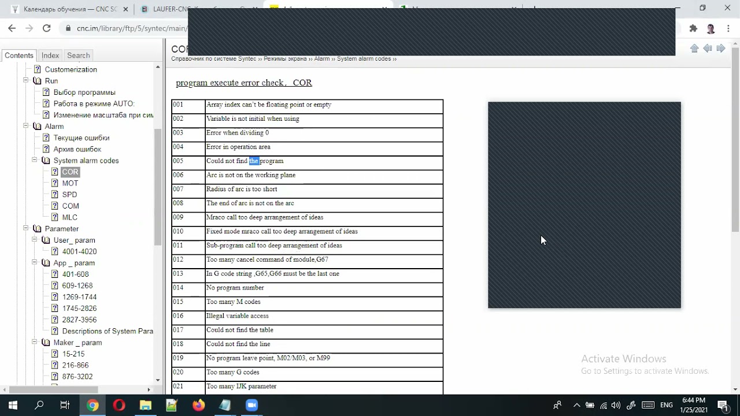This screenshot has height=416, width=740.
Task: Click the contents tree vertical scrollbar
Action: tap(158, 187)
